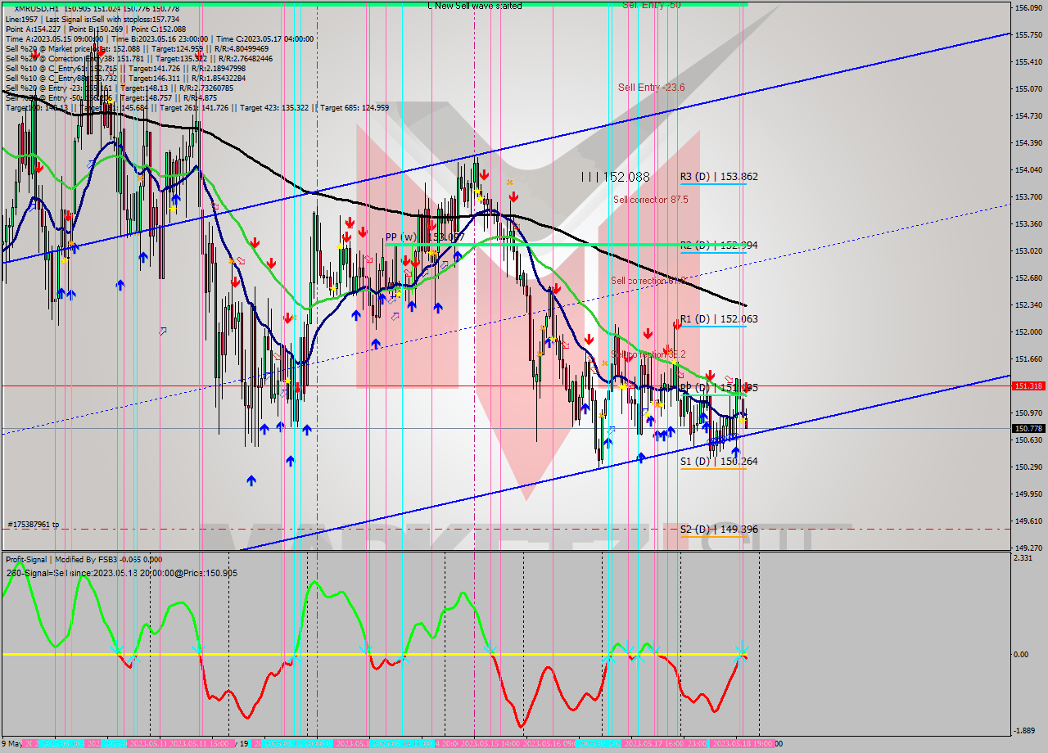Select the #175387961 tp order label

(x=33, y=525)
